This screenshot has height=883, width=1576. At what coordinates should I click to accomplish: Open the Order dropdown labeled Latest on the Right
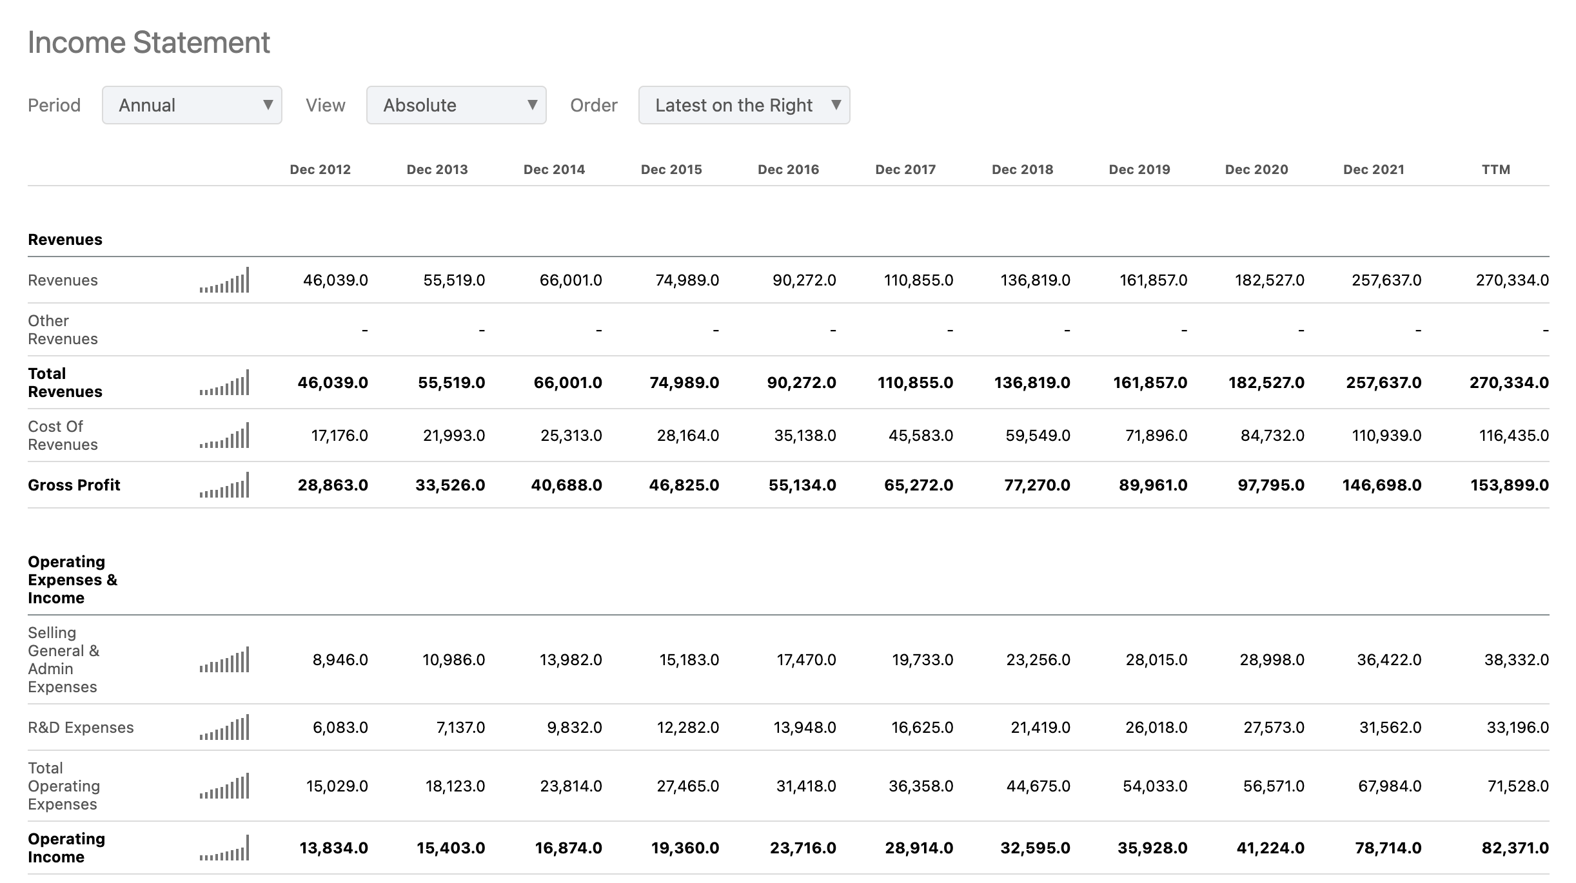pos(744,104)
